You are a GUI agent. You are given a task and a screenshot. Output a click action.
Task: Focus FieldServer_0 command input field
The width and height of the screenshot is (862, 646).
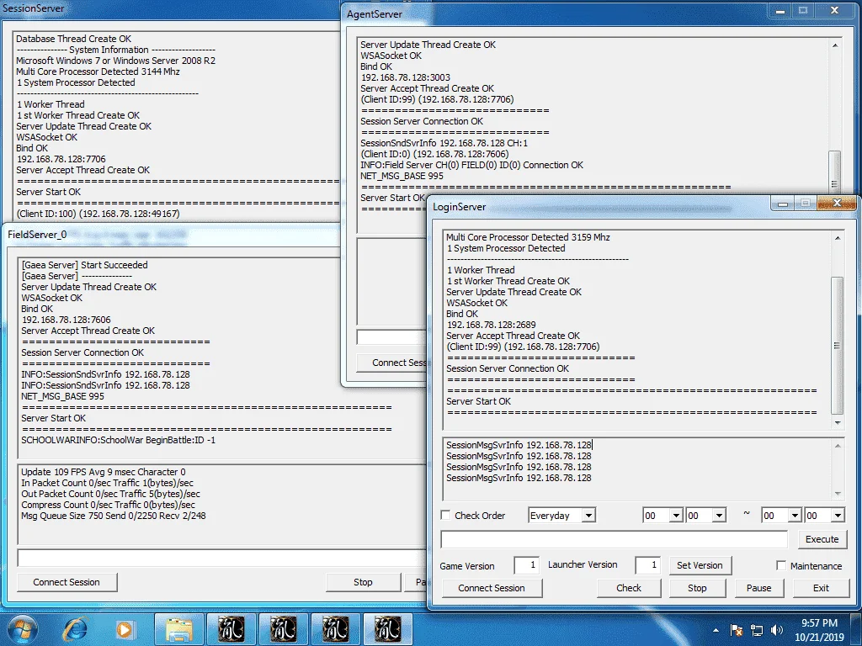coord(222,559)
